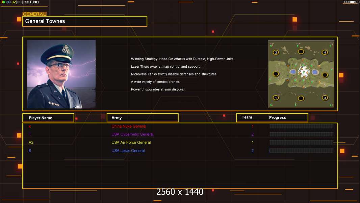This screenshot has width=360, height=203.
Task: Click the Progress column header
Action: click(277, 117)
